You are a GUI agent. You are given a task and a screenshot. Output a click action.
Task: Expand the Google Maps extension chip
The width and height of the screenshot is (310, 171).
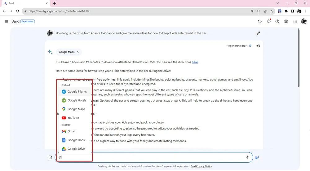(x=69, y=52)
